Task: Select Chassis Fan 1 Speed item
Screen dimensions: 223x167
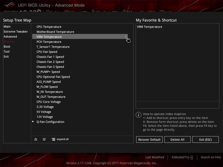Action: [50, 57]
